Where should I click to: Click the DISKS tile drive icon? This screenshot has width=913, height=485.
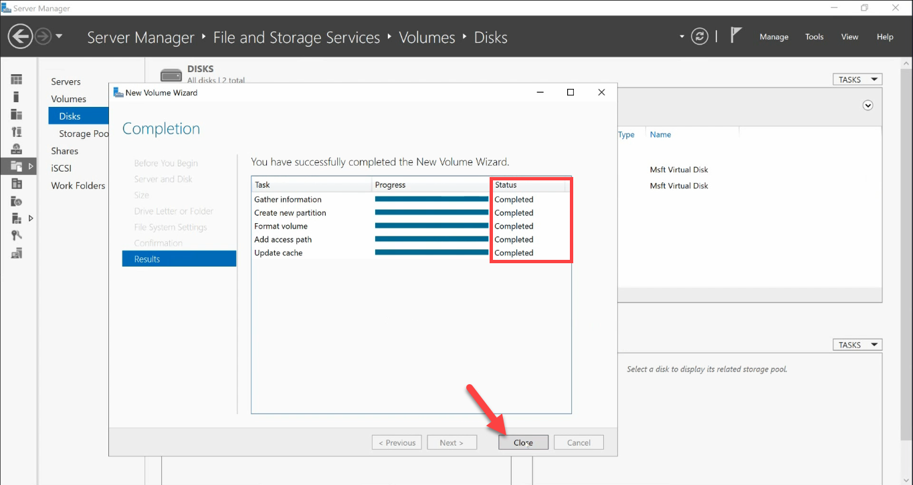click(x=171, y=75)
